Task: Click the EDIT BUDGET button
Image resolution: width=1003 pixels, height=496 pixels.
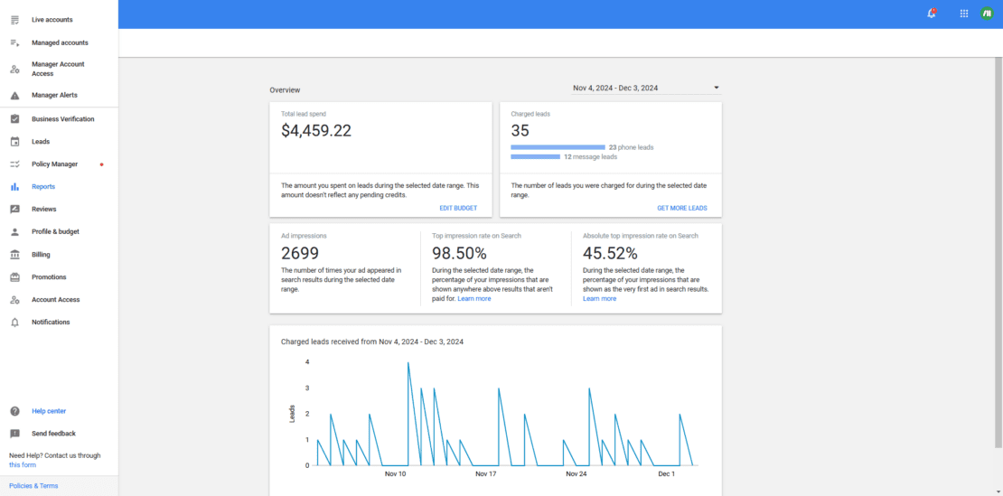Action: pos(458,209)
